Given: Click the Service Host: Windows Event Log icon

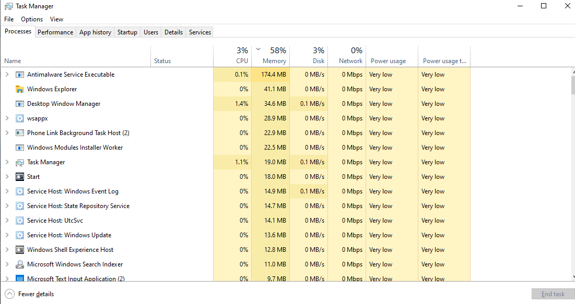Looking at the screenshot, I should (20, 191).
